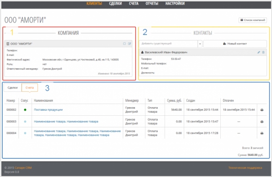Click the status dot of invoice 000004
272x177 pixels.
tap(25, 133)
